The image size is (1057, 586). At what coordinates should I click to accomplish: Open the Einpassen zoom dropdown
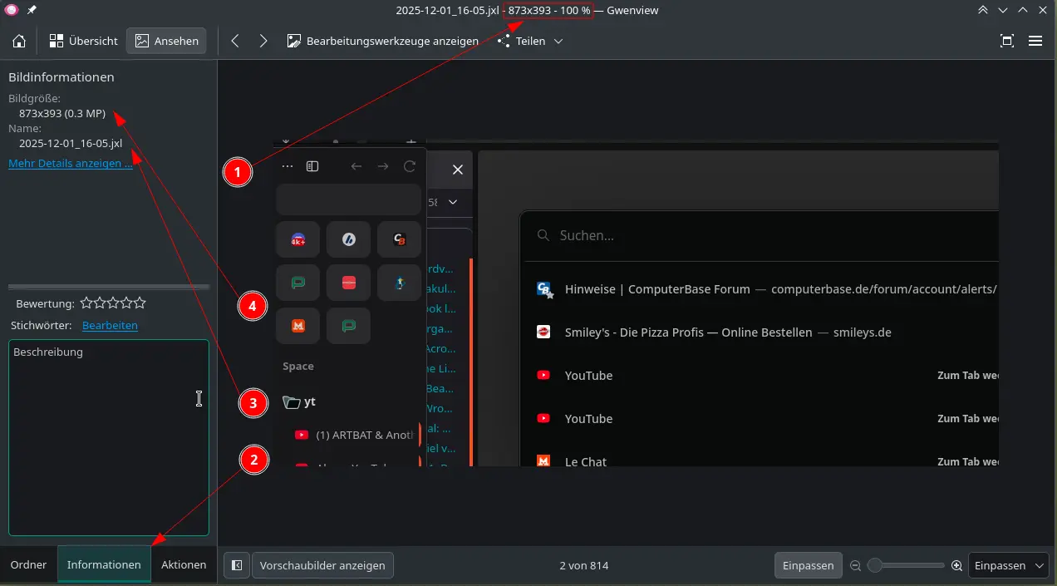1009,565
